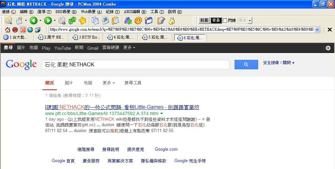Click the reconnect computer icon

point(62,21)
